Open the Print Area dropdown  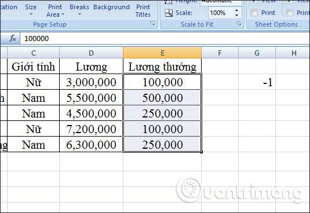coord(55,10)
